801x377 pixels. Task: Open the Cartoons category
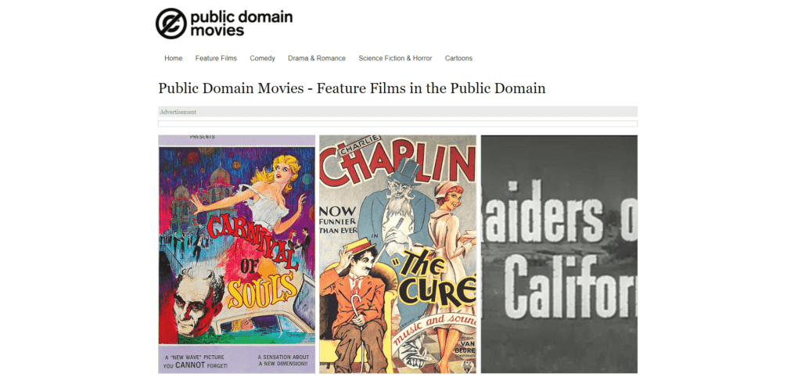click(x=458, y=58)
